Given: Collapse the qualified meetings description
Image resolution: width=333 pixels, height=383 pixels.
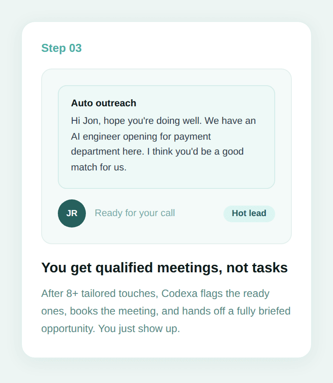Looking at the screenshot, I should coord(166,311).
